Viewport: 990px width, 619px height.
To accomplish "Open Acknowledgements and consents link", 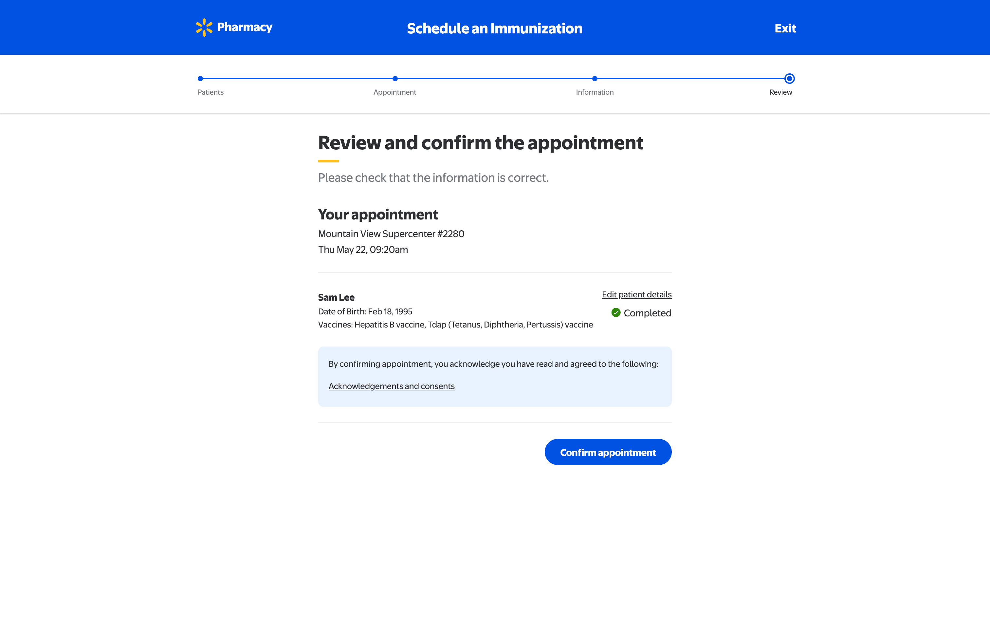I will point(391,386).
